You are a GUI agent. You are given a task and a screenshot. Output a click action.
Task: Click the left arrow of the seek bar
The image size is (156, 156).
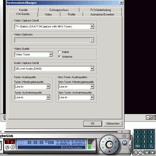coord(1,132)
